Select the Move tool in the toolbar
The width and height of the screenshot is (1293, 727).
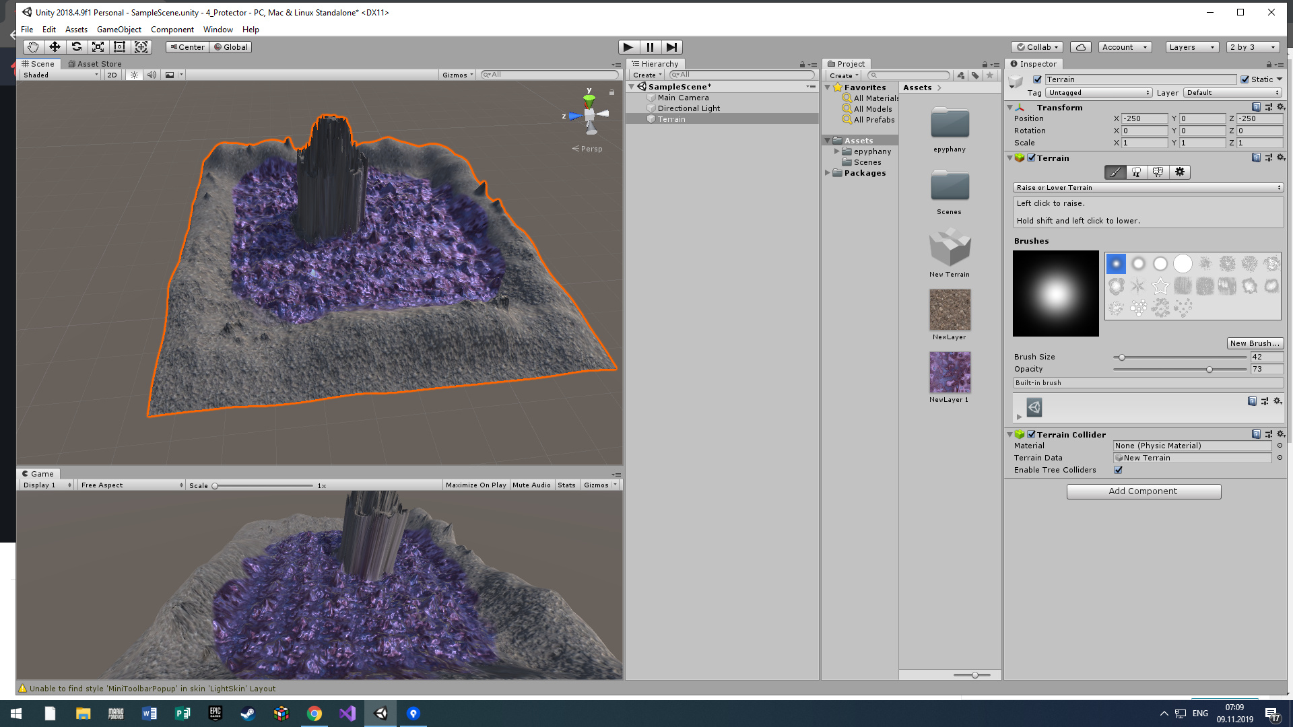[x=55, y=46]
